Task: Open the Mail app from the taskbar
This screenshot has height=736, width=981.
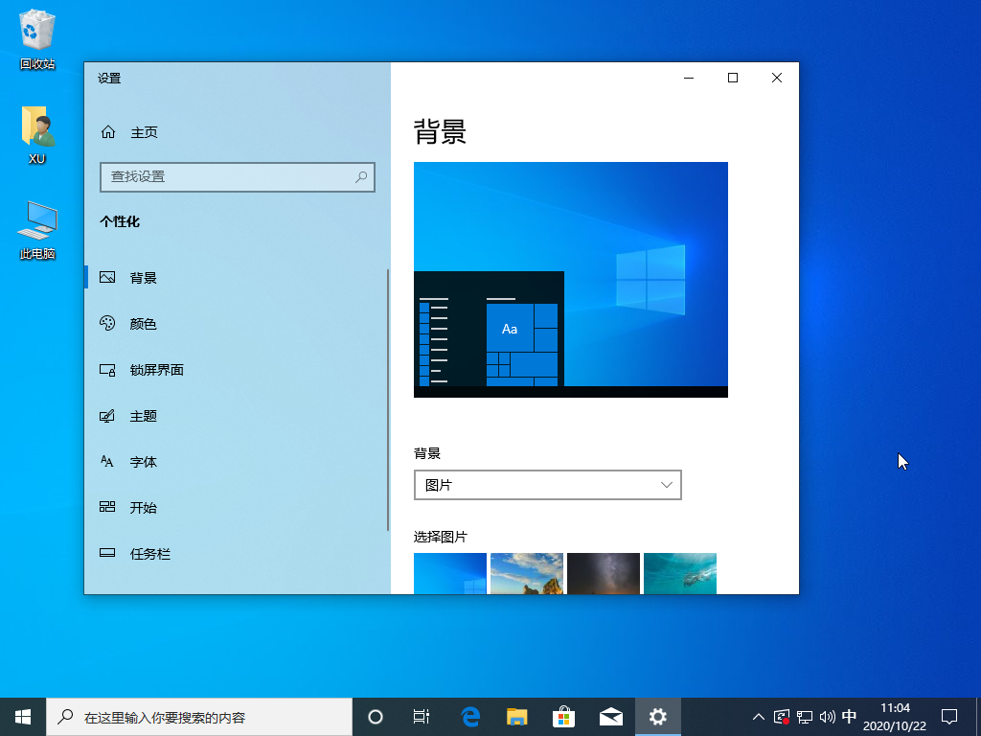Action: tap(610, 716)
